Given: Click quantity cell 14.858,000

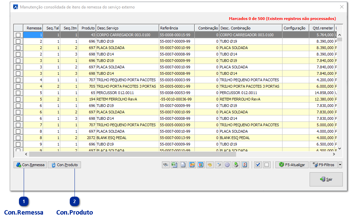Looking at the screenshot, I should (322, 93).
